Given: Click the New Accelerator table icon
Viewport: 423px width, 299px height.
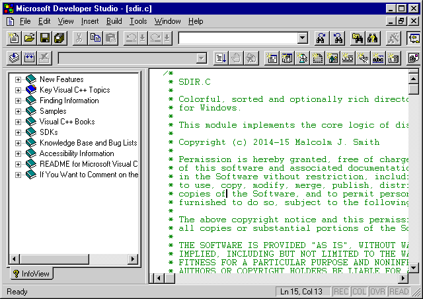Looking at the screenshot, I should tap(363, 58).
